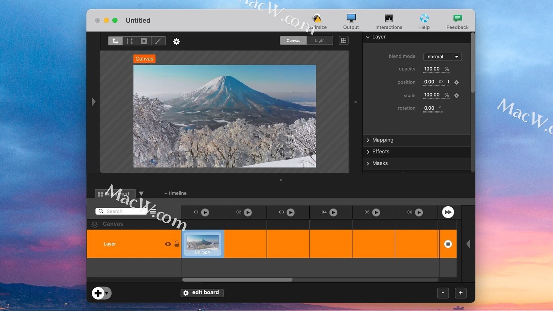Open canvas settings gear icon
Viewport: 553px width, 311px height.
point(176,41)
